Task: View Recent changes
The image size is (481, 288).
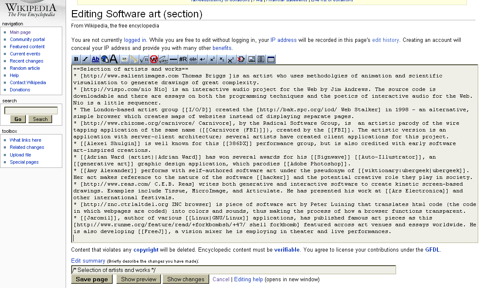Action: (26, 61)
